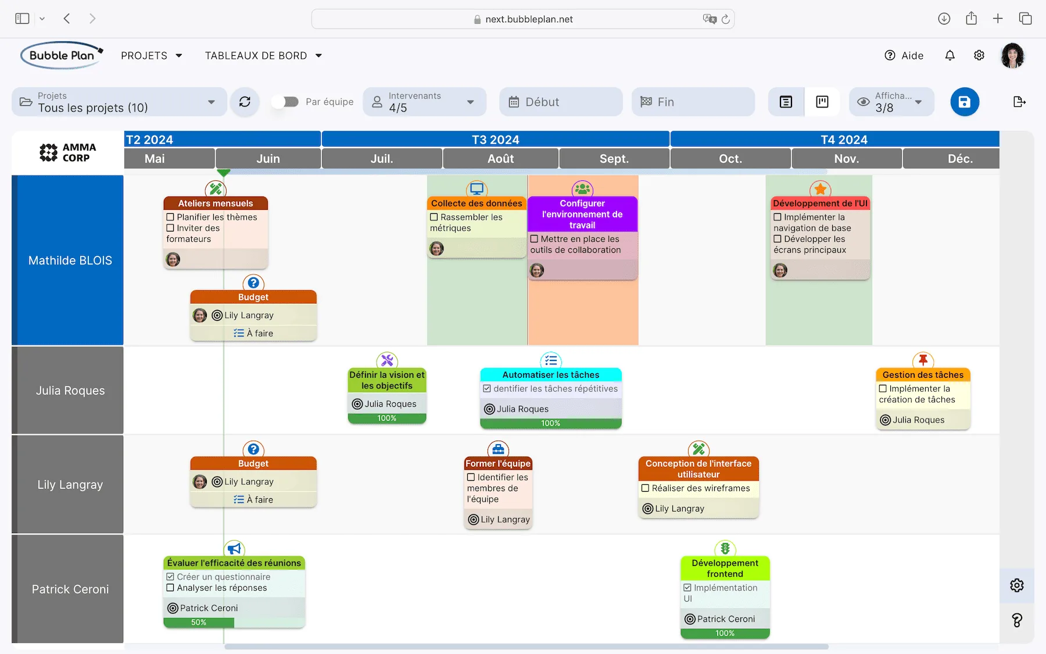Click the Début date field
Viewport: 1046px width, 654px height.
561,102
